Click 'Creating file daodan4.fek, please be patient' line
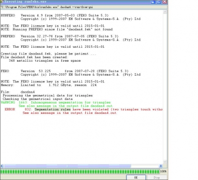Screen dimensions: 198x180 coord(49,54)
